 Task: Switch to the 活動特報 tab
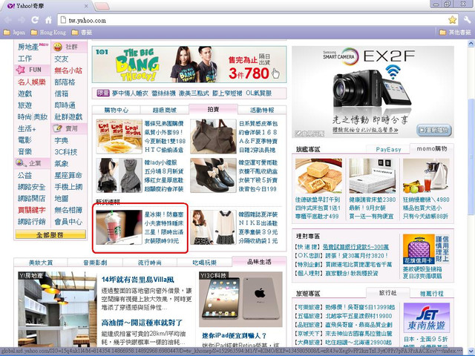[x=262, y=111]
